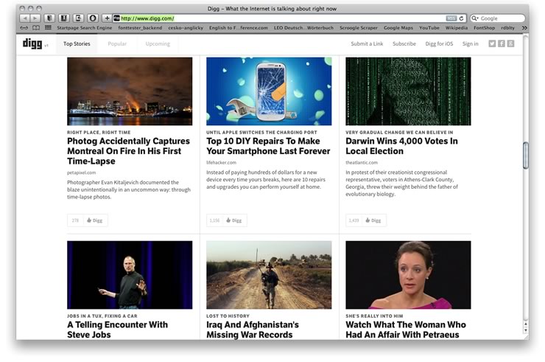This screenshot has height=362, width=545.
Task: Click the cracked smartphone thumbnail
Action: click(x=269, y=91)
